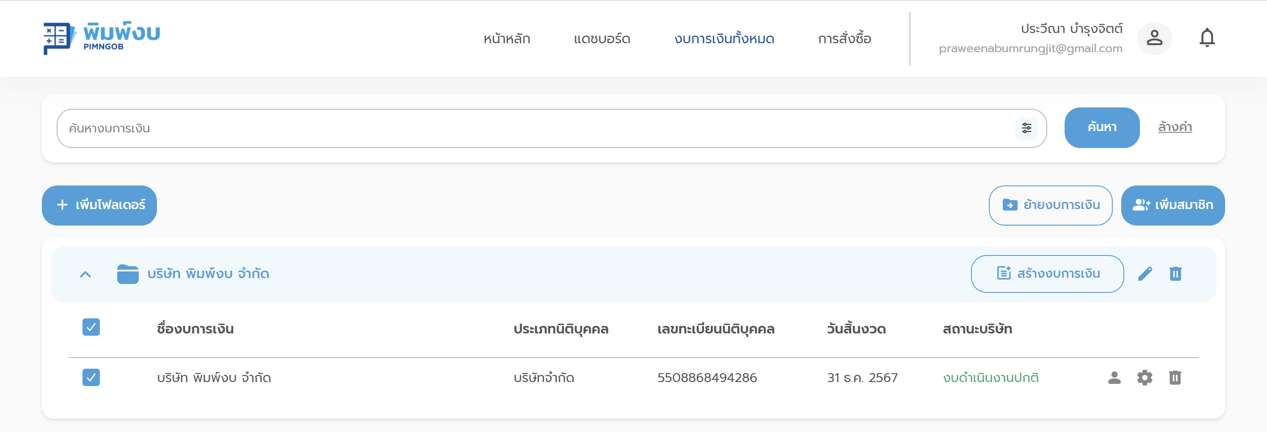Viewport: 1267px width, 432px height.
Task: Uncheck the บริษัท พิมพ์งบ จำกัด row checkbox
Action: (91, 377)
